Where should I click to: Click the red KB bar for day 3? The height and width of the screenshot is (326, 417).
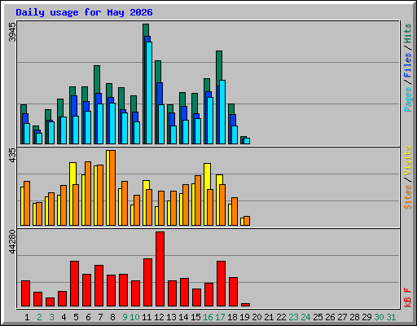[x=50, y=302]
